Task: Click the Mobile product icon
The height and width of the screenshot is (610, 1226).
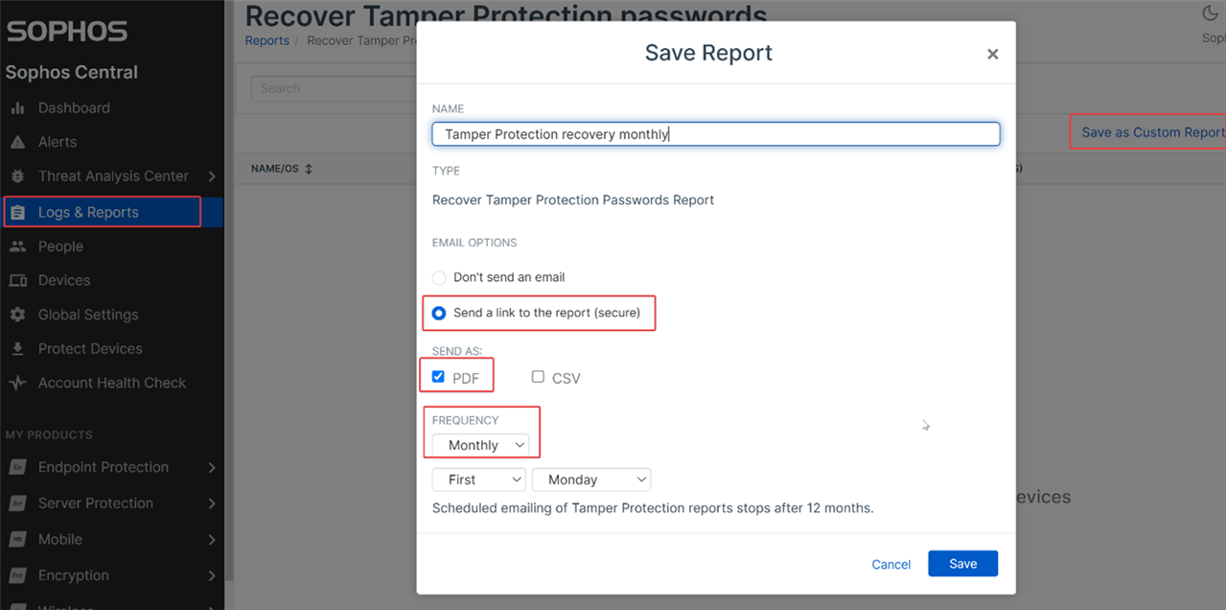Action: [x=17, y=540]
